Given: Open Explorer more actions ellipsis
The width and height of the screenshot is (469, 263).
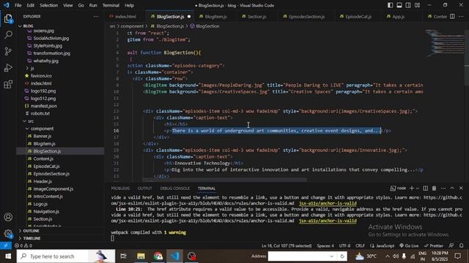Looking at the screenshot, I should [x=96, y=16].
